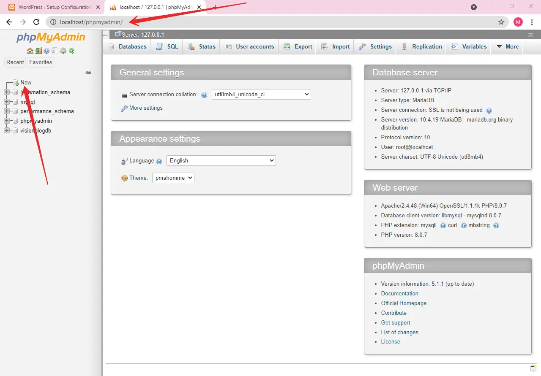Bookmark this page with star icon

tap(501, 22)
